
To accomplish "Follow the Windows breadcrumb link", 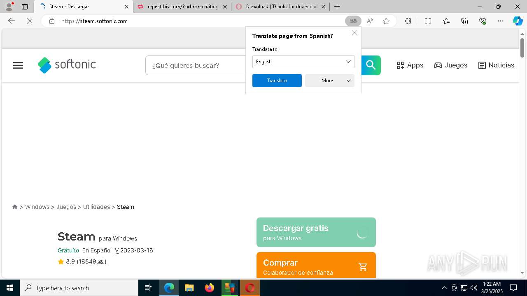I will 37,207.
